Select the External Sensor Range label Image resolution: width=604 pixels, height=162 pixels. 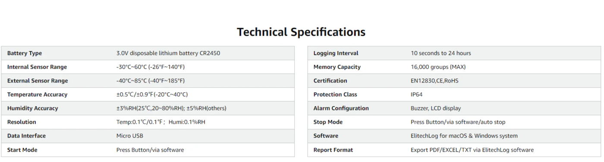[x=38, y=81]
